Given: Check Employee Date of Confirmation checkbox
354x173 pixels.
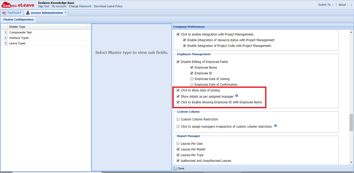Looking at the screenshot, I should tap(192, 84).
